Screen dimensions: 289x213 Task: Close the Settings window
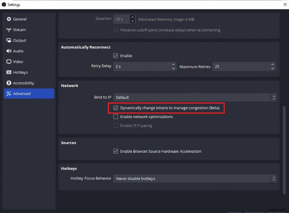285,4
